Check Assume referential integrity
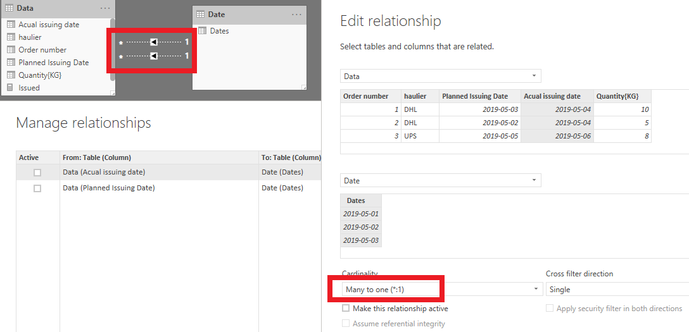Screen dimensions: 689x332 click(346, 324)
